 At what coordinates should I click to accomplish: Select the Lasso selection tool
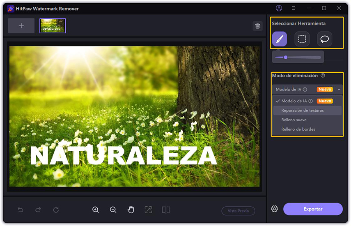click(324, 39)
